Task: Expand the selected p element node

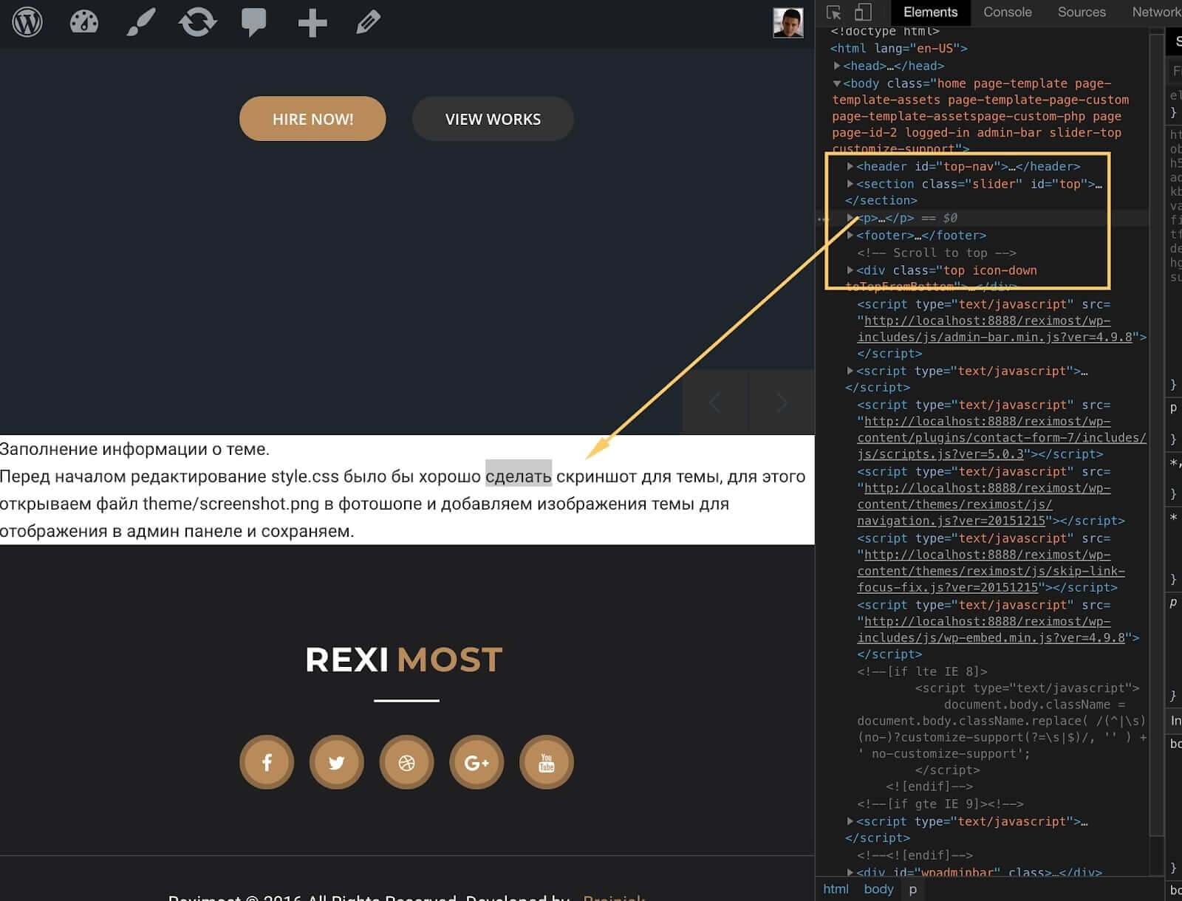Action: point(850,218)
